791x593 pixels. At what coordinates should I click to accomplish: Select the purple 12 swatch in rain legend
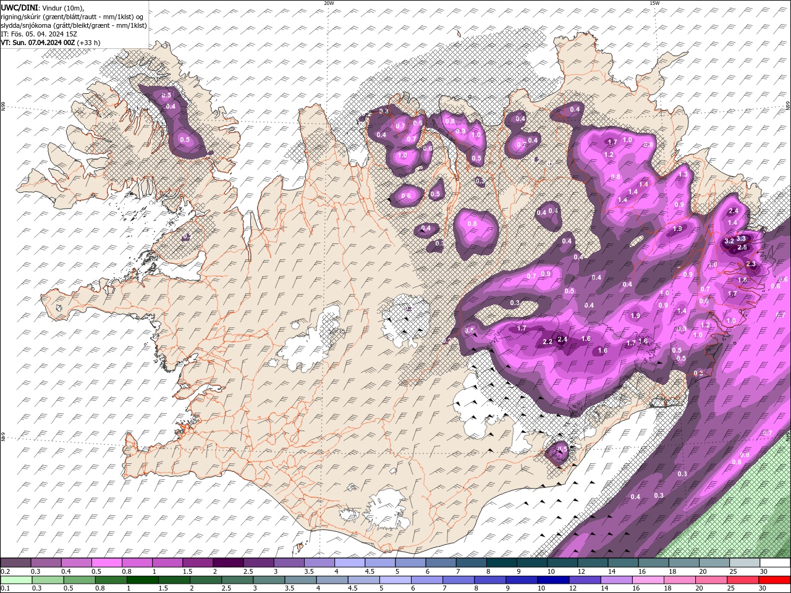click(x=583, y=580)
